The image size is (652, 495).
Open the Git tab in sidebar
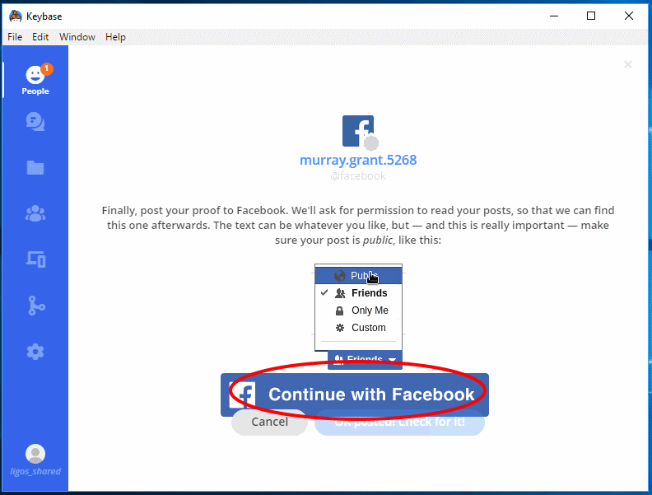click(x=36, y=306)
